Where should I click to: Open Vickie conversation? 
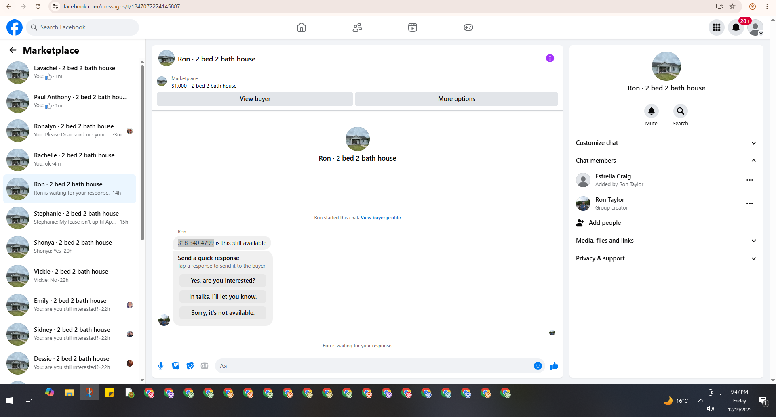tap(70, 276)
